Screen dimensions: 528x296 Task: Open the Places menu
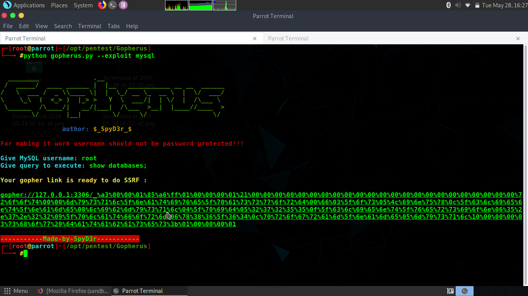point(59,5)
